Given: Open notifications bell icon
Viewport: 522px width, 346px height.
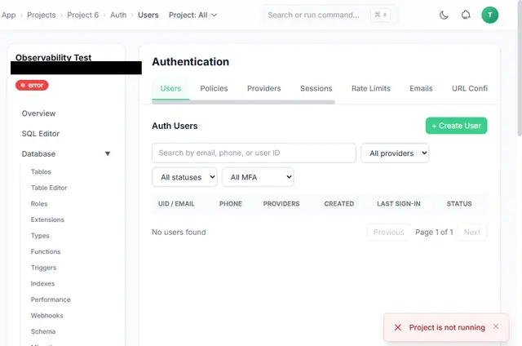Looking at the screenshot, I should pos(466,15).
